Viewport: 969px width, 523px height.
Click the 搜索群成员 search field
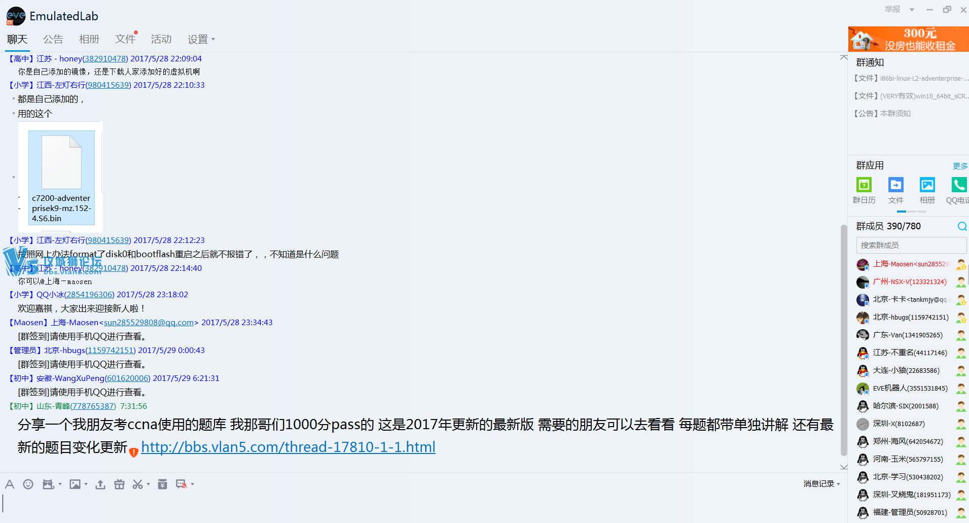coord(911,245)
